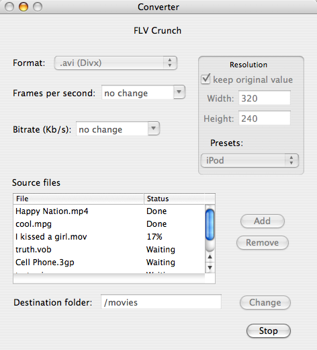
Task: Click the blue scrollbar thumb in file list
Action: (x=210, y=225)
